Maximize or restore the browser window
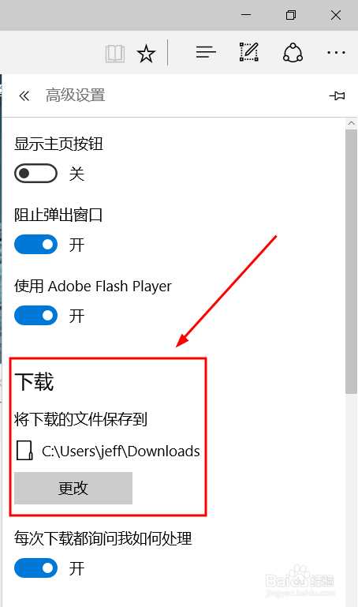Screen dimensions: 358x607 click(291, 15)
